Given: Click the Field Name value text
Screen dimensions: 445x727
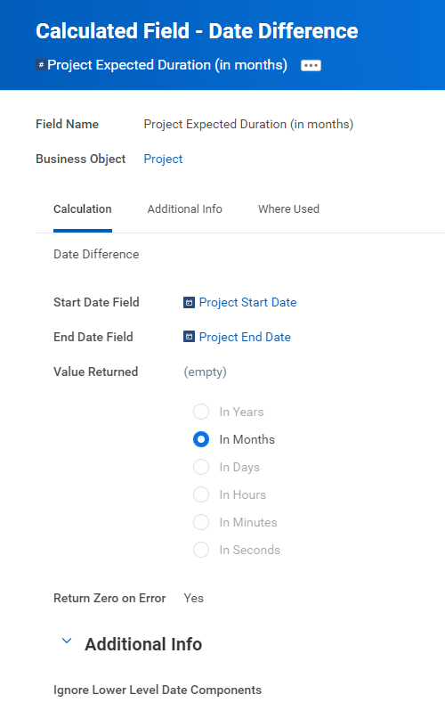Looking at the screenshot, I should [248, 124].
